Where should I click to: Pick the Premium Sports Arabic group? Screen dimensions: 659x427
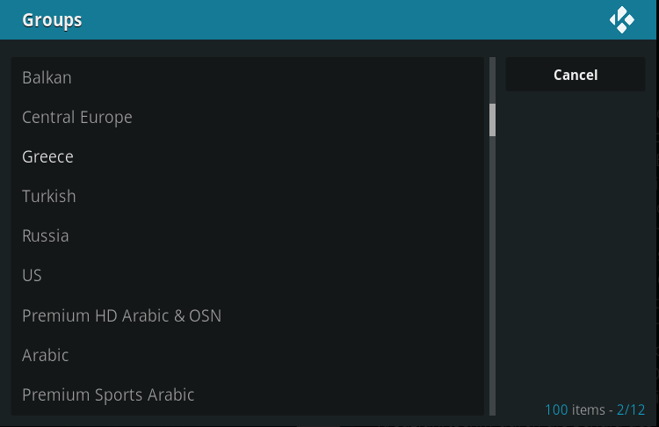(248, 394)
